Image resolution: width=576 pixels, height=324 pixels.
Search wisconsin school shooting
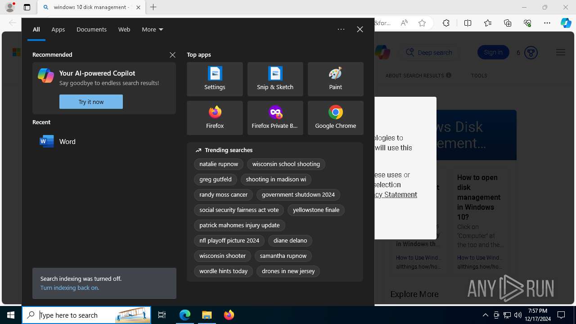[286, 164]
